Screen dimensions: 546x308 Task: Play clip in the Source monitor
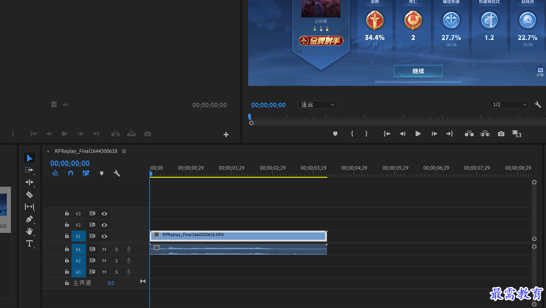64,134
